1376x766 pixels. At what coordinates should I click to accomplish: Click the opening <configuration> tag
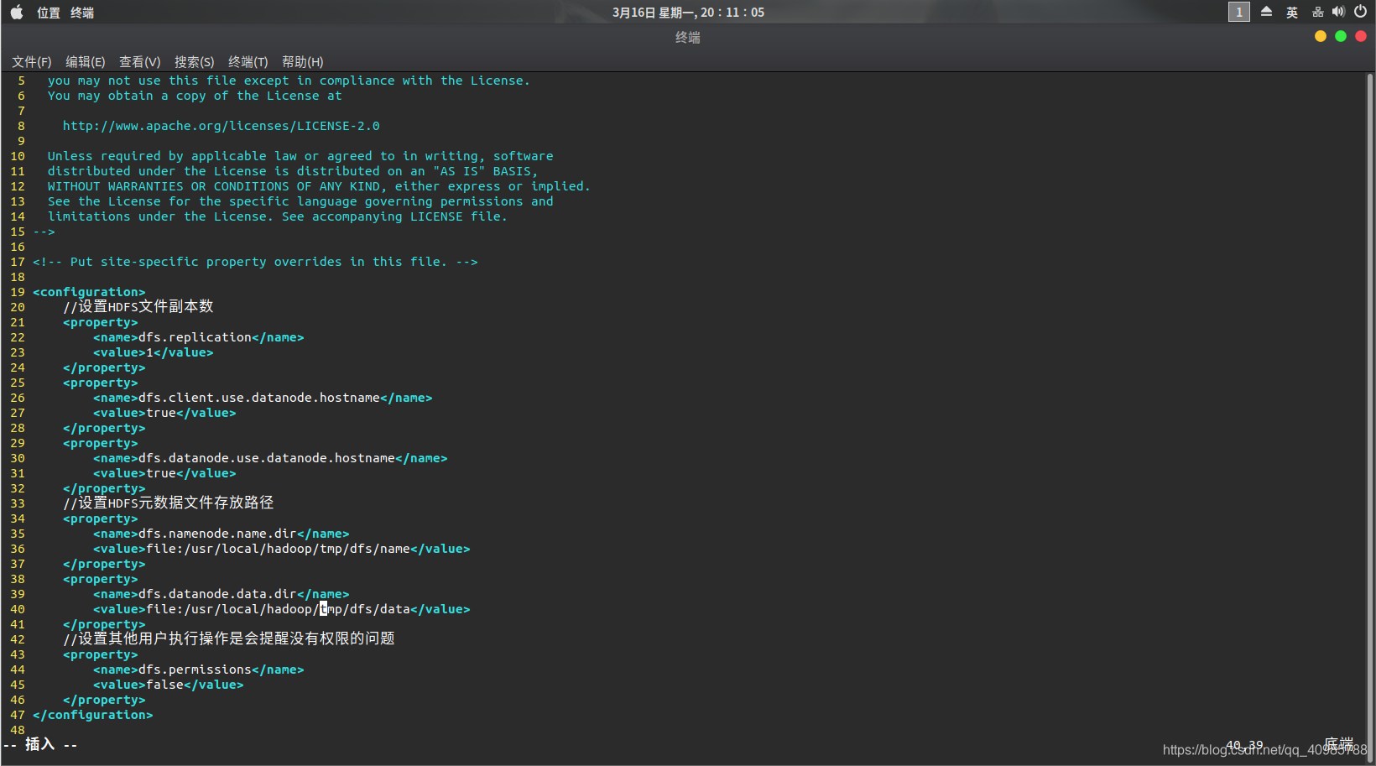click(89, 292)
